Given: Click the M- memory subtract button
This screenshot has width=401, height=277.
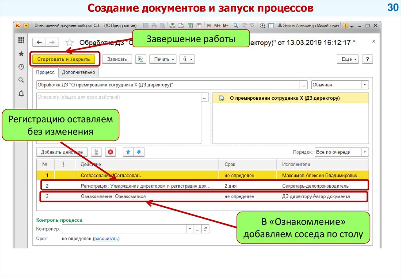Looking at the screenshot, I should point(225,25).
